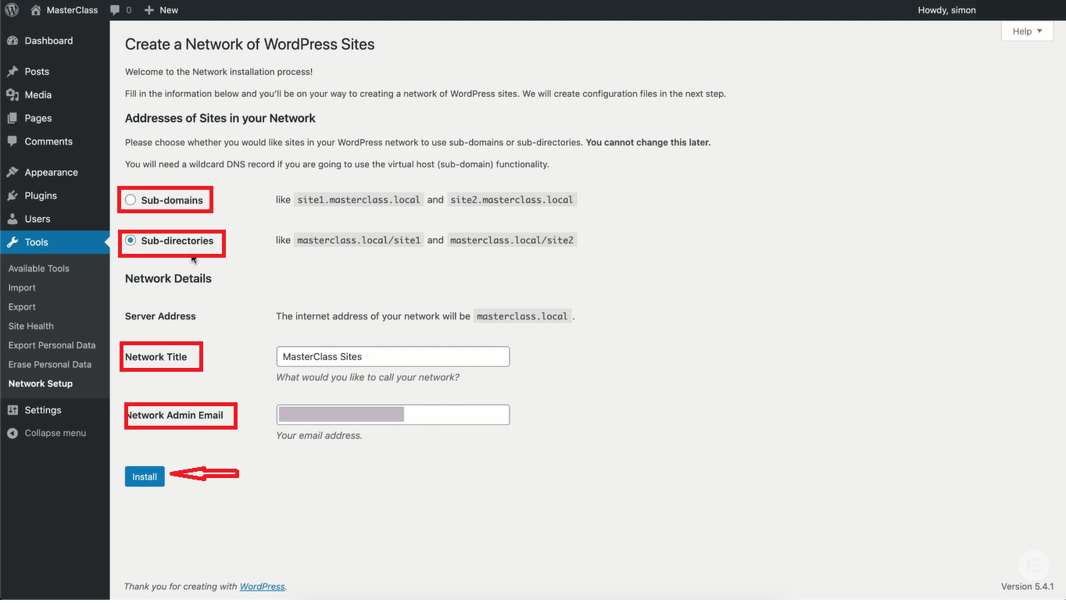
Task: Open the Import submenu item
Action: point(22,287)
